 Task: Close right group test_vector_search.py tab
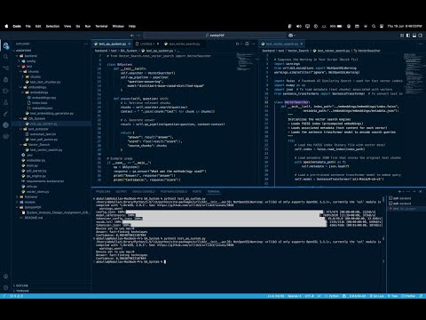[x=302, y=44]
